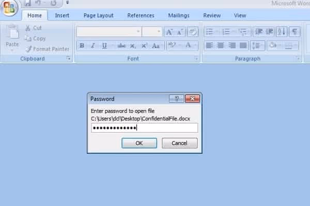Toggle Subscript formatting

coord(133,45)
